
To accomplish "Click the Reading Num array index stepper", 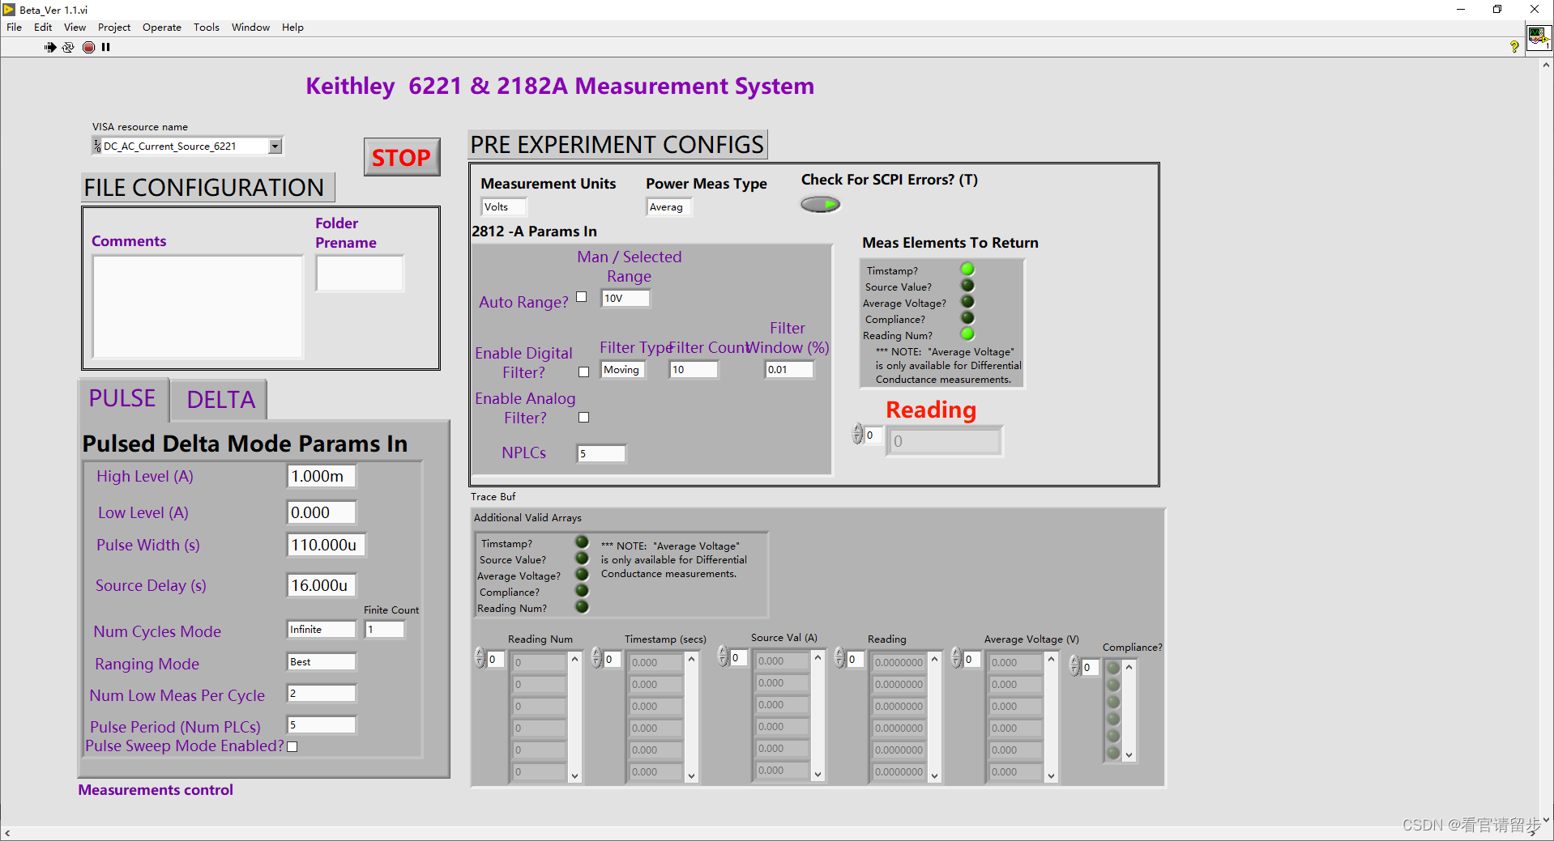I will tap(480, 658).
